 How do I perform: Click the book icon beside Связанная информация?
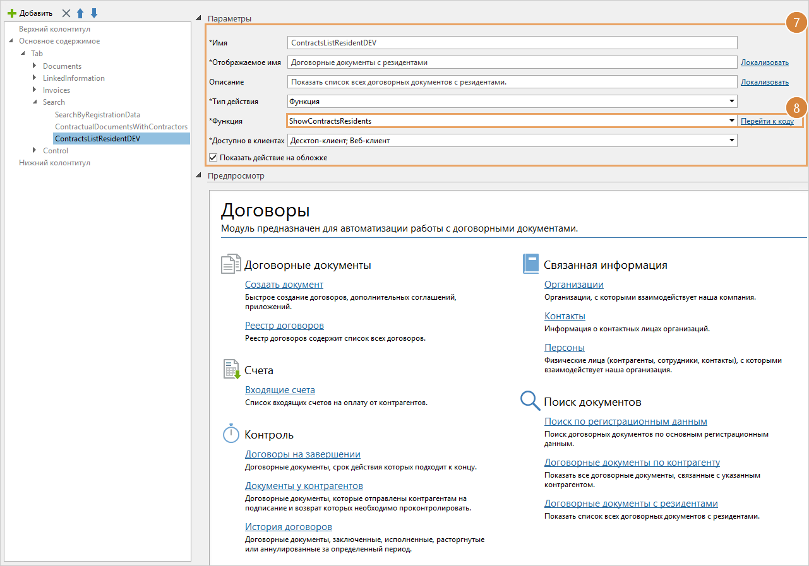click(x=530, y=264)
